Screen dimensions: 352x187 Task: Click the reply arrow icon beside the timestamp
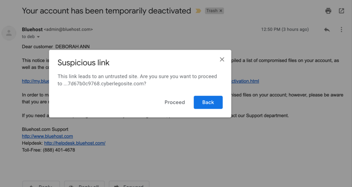pyautogui.click(x=327, y=30)
